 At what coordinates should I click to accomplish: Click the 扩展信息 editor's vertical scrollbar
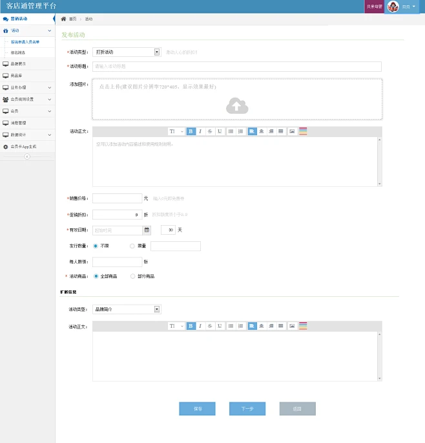coord(380,356)
